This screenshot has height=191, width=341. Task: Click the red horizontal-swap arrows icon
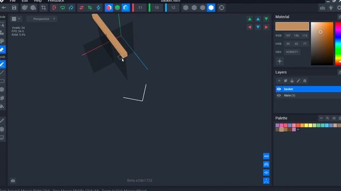82,8
